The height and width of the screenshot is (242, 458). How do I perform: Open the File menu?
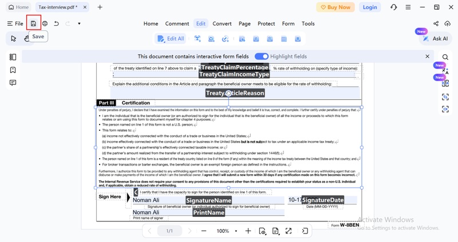tap(15, 23)
